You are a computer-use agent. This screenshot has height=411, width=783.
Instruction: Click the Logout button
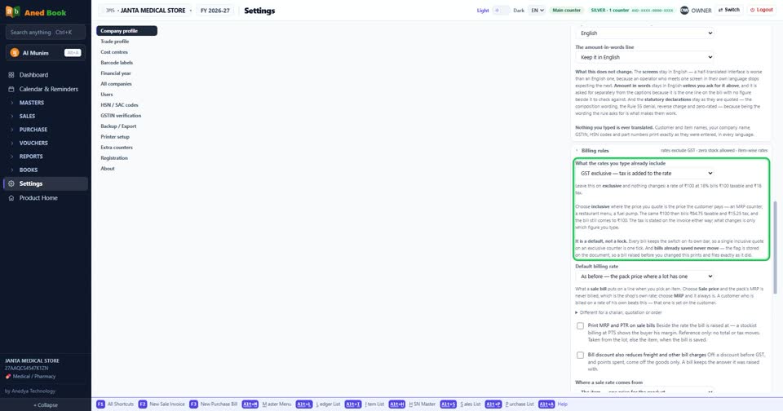[761, 10]
